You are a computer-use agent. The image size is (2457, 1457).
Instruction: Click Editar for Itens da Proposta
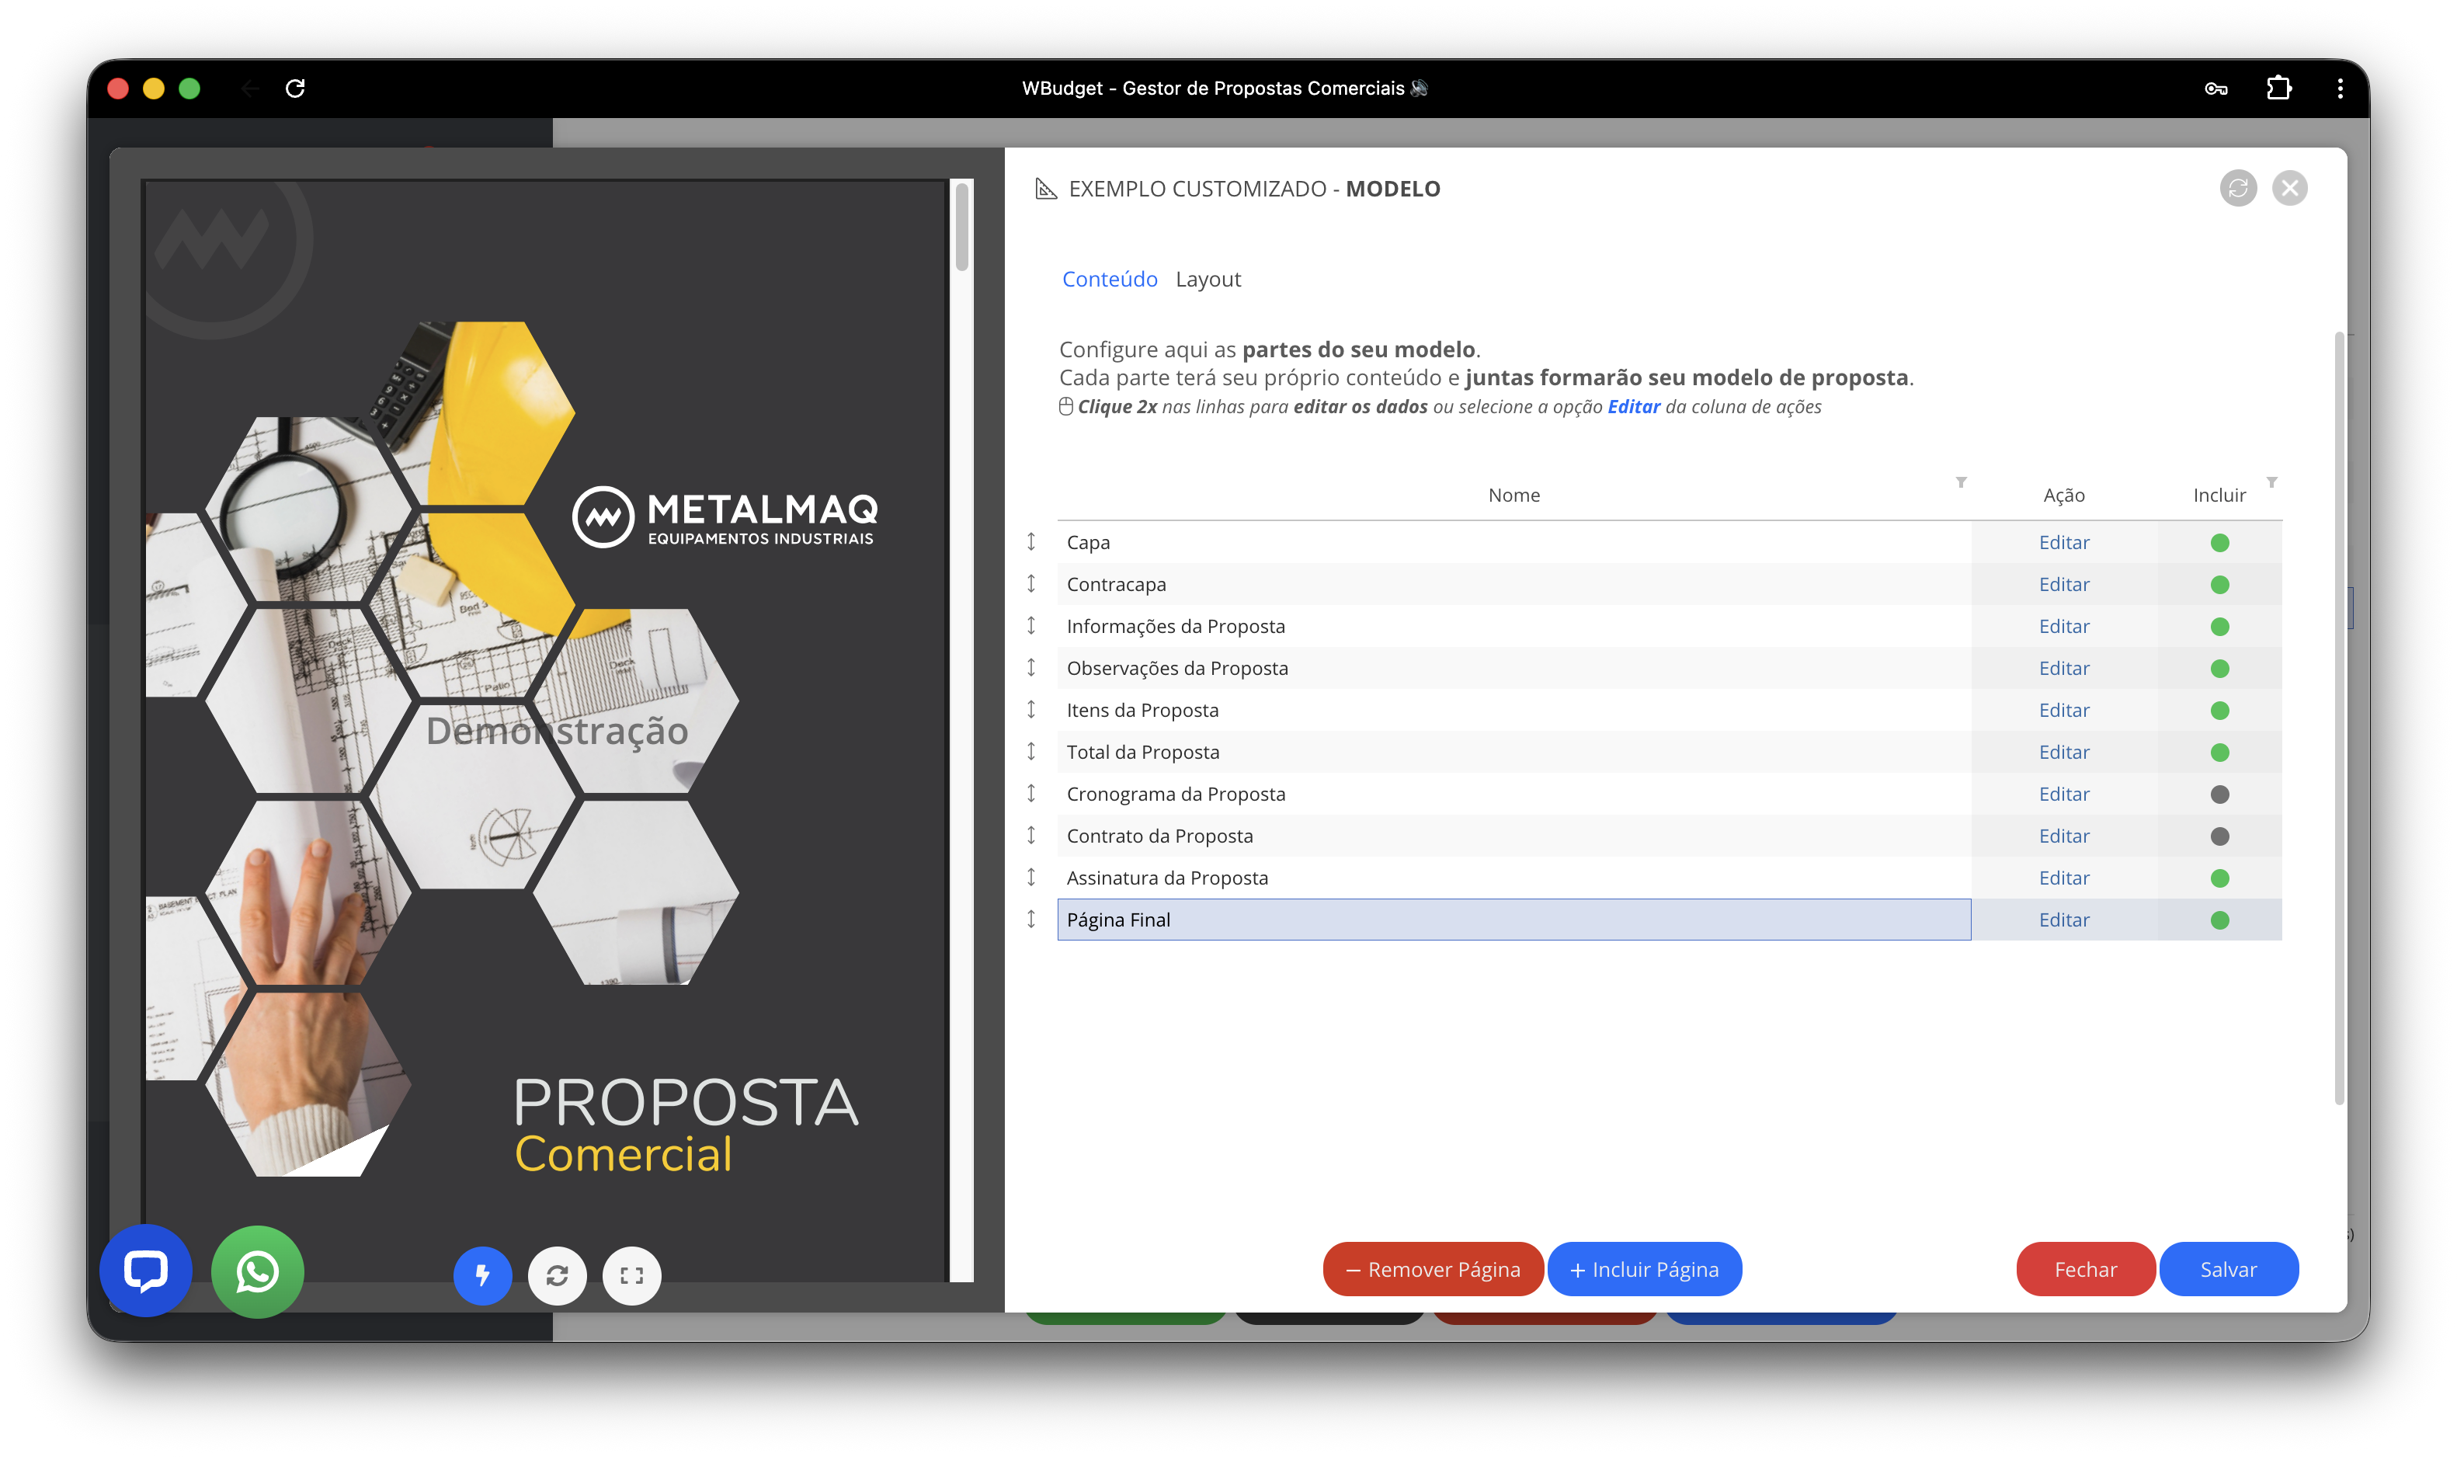(2063, 711)
